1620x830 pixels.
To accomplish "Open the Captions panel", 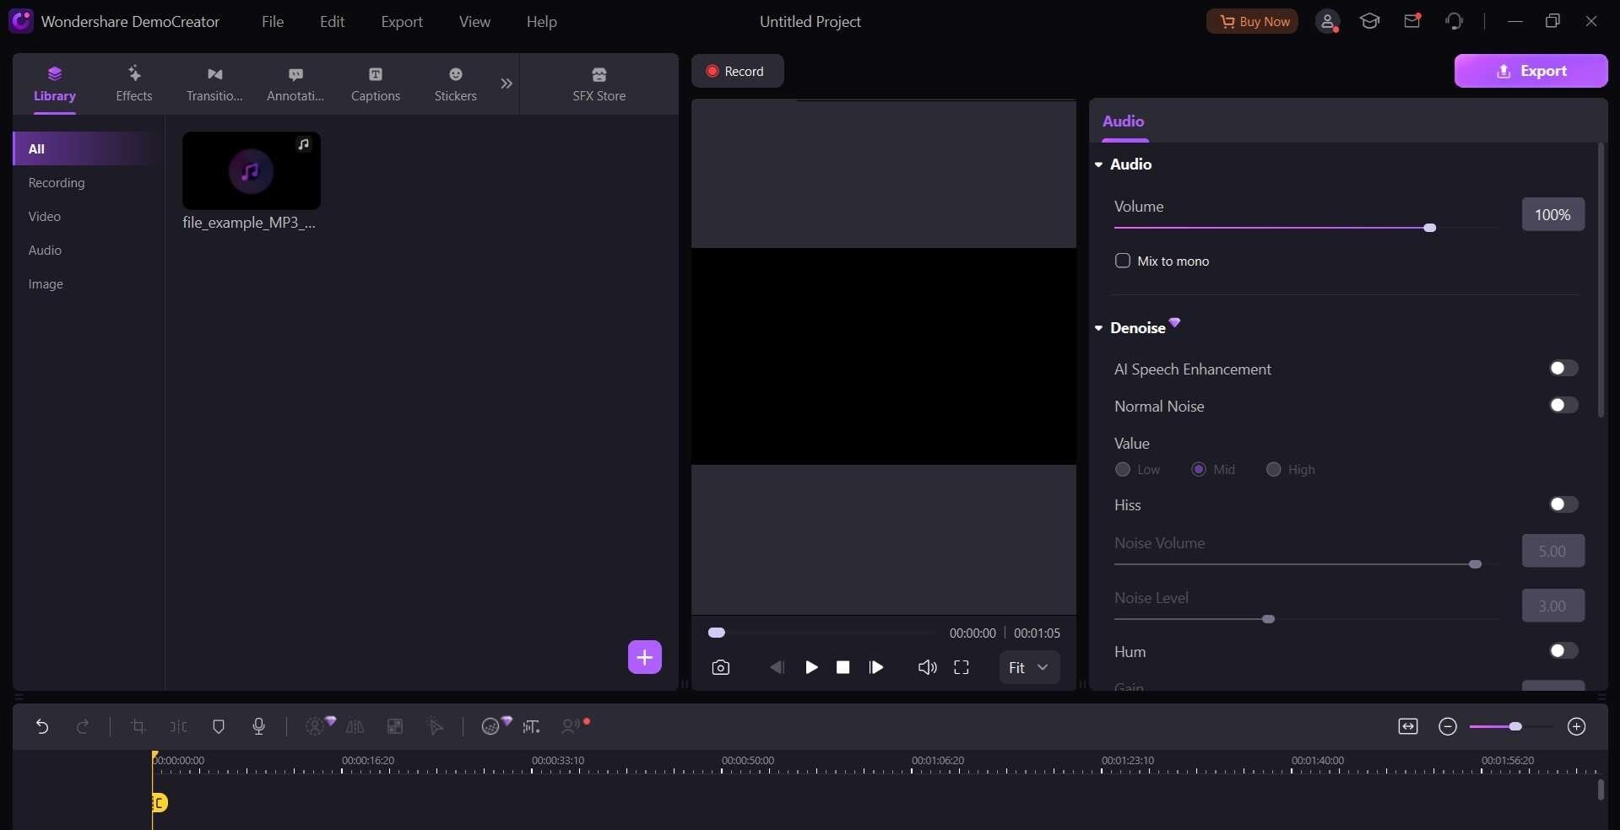I will 376,84.
